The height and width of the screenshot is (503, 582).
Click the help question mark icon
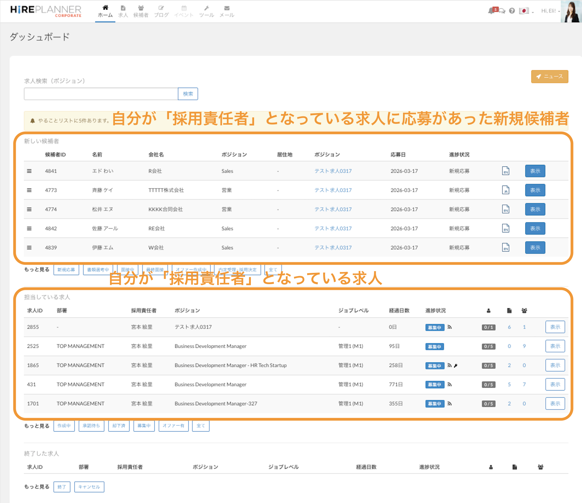(x=512, y=11)
